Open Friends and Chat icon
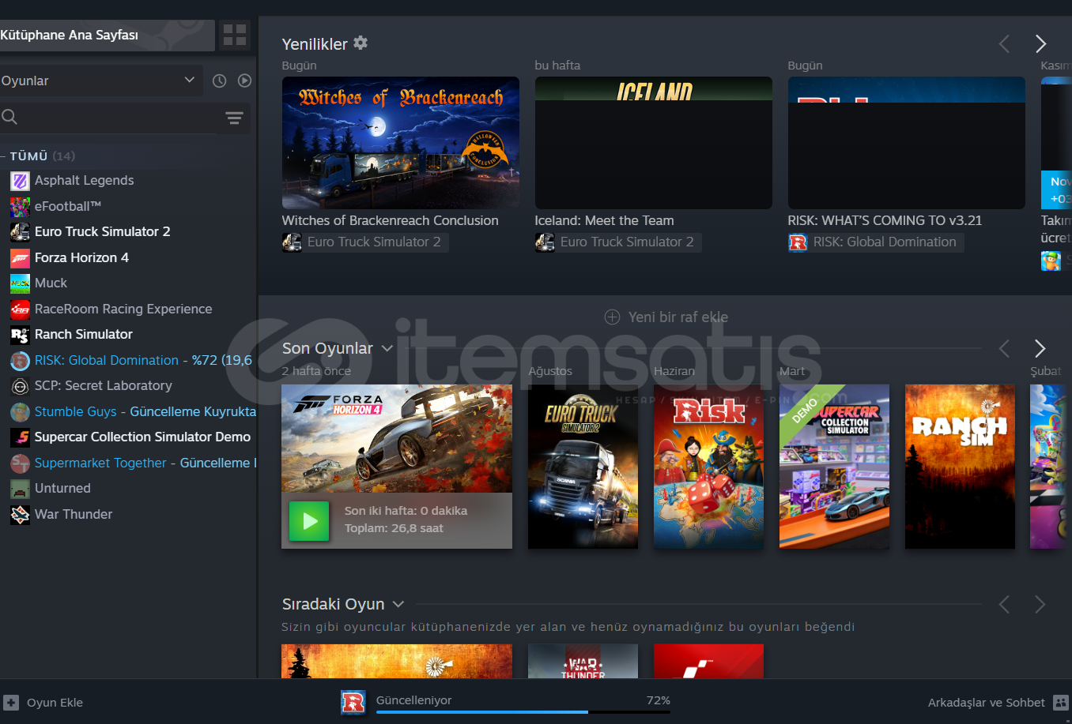 point(1061,703)
